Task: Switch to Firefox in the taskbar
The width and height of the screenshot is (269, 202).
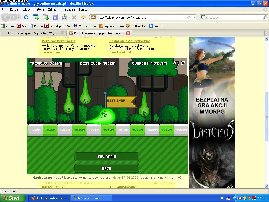Action: 49,198
